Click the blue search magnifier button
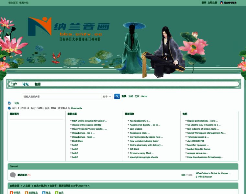The height and width of the screenshot is (194, 246). (x=117, y=96)
